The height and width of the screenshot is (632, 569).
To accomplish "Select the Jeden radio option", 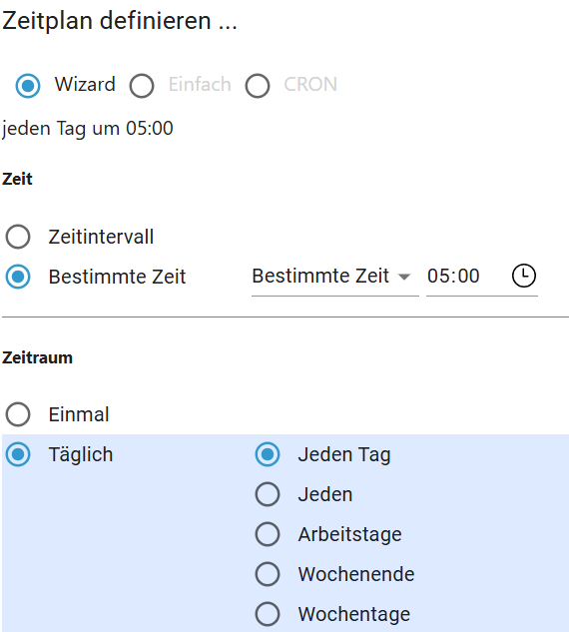I will click(268, 494).
